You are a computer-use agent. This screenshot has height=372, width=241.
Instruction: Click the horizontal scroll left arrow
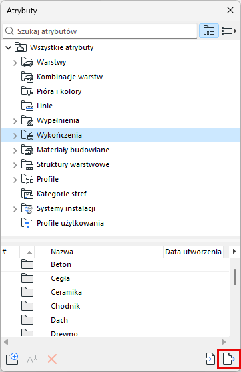point(6,342)
